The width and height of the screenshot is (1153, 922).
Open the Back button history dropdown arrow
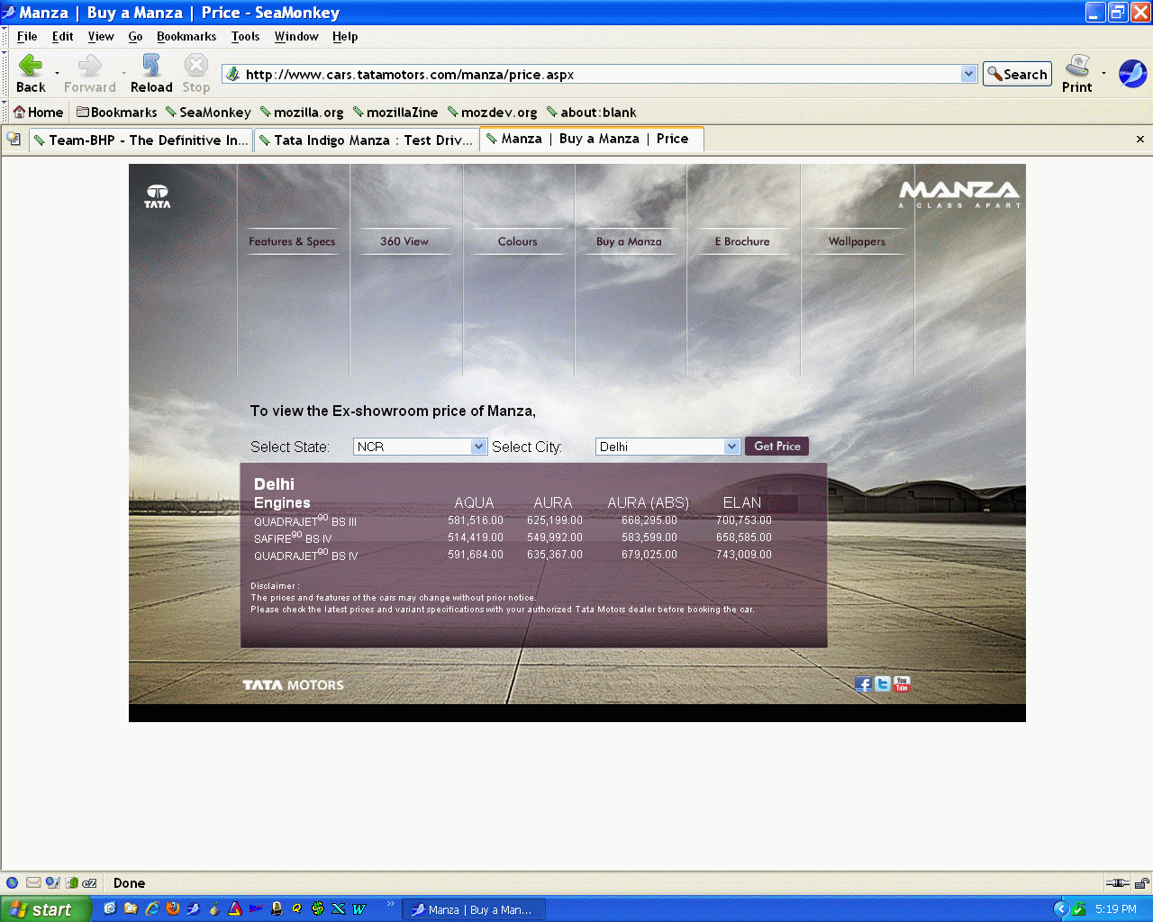click(57, 74)
